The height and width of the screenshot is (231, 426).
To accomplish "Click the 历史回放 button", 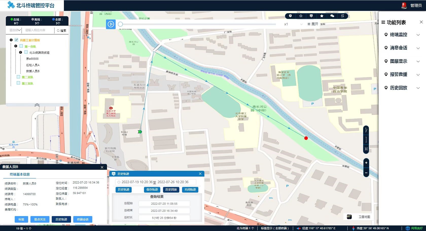I will pyautogui.click(x=171, y=190).
